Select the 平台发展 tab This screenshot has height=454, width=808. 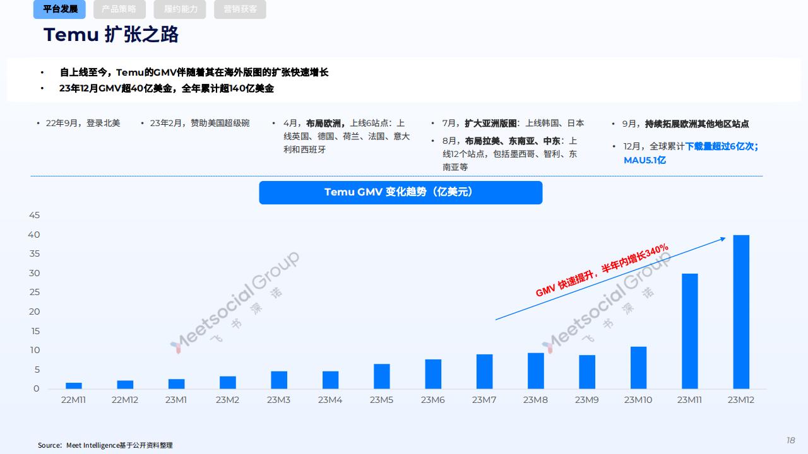pos(59,9)
